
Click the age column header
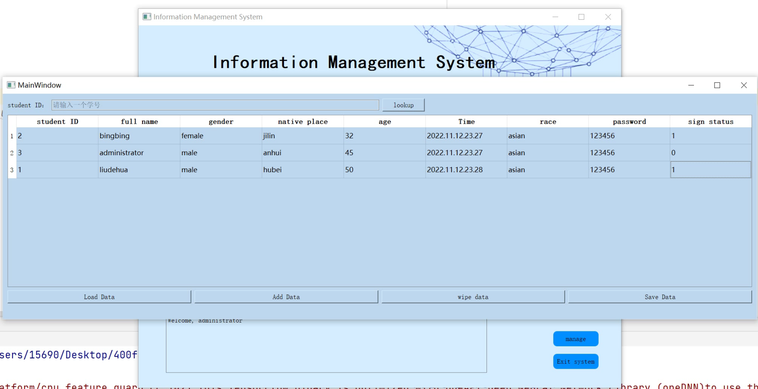point(385,122)
